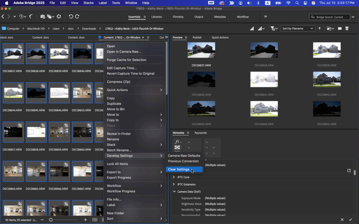The height and width of the screenshot is (224, 359).
Task: Click Downloads in the path breadcrumb
Action: tap(89, 29)
